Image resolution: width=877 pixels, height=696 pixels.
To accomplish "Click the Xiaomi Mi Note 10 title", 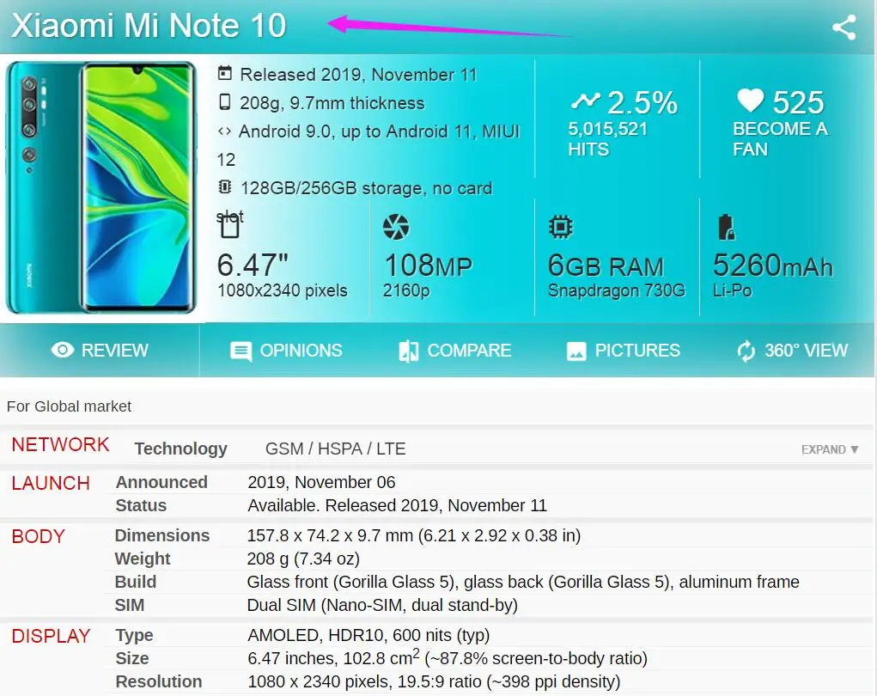I will (x=149, y=26).
